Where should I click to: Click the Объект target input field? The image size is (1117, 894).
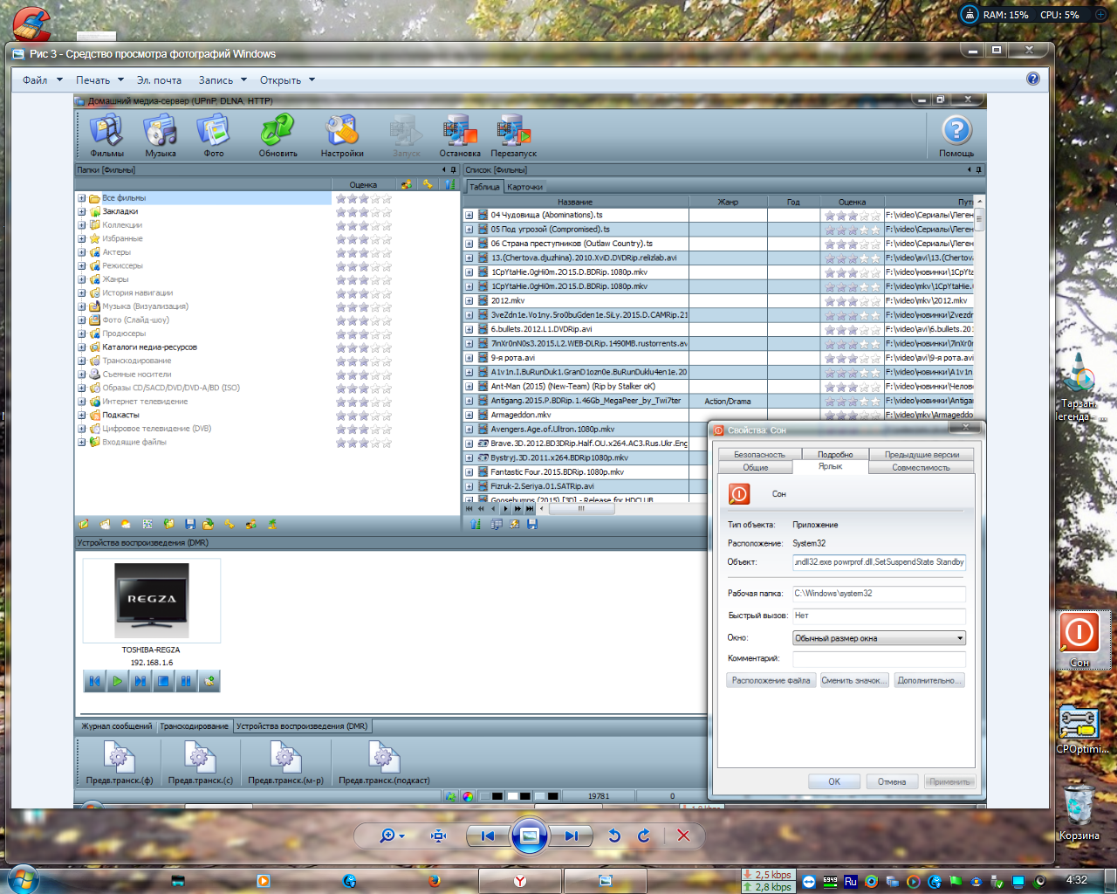tap(879, 562)
